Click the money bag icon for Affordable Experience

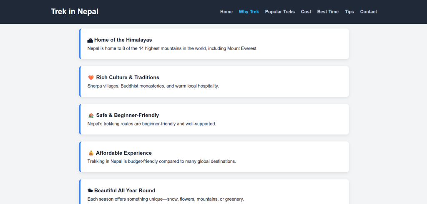click(x=91, y=153)
